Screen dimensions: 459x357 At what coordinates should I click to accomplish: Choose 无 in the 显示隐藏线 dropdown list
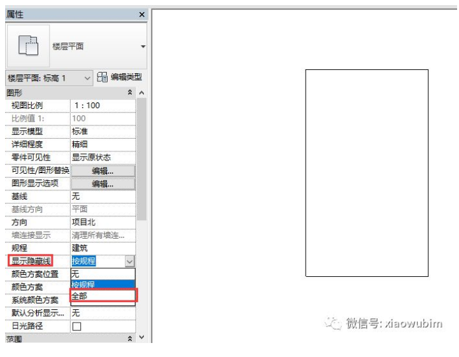click(103, 274)
